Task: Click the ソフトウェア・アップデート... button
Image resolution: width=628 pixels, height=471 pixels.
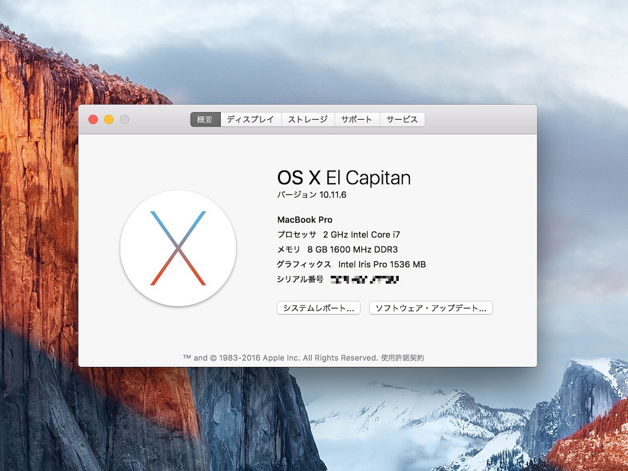Action: [x=431, y=308]
